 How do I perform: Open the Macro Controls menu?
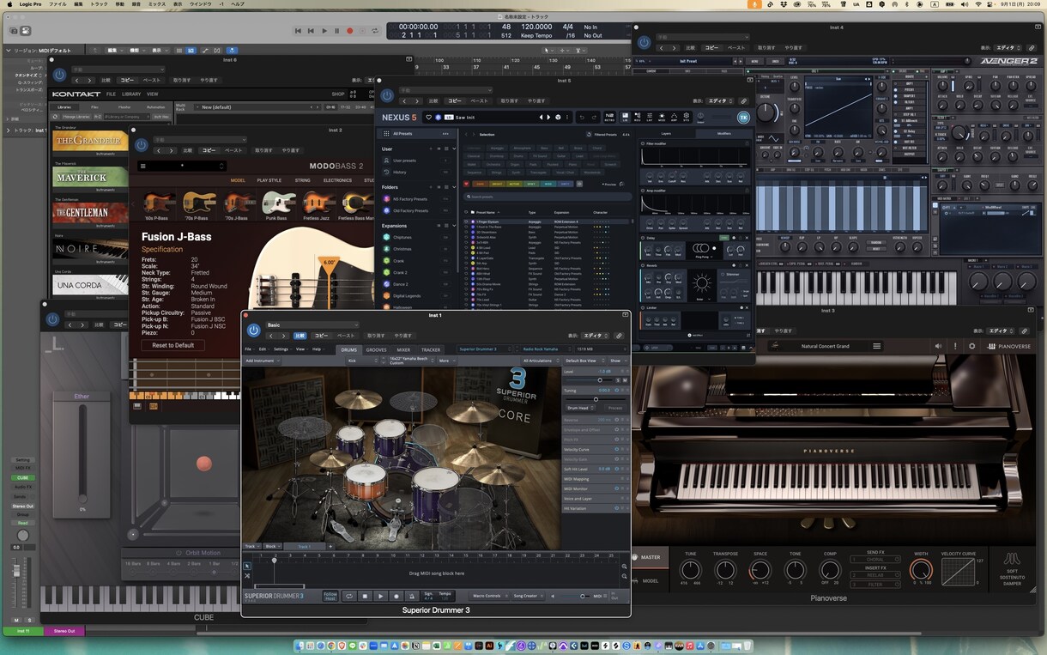point(487,596)
